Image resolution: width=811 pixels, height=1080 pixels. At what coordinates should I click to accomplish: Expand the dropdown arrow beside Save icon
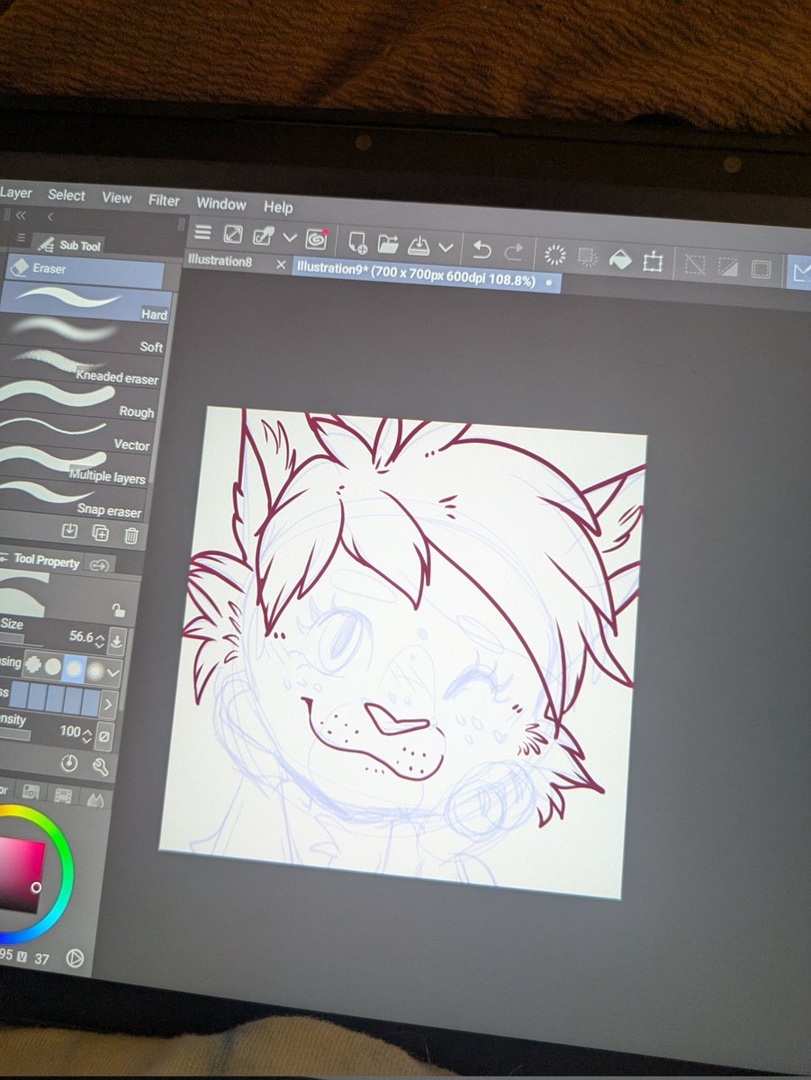point(446,247)
